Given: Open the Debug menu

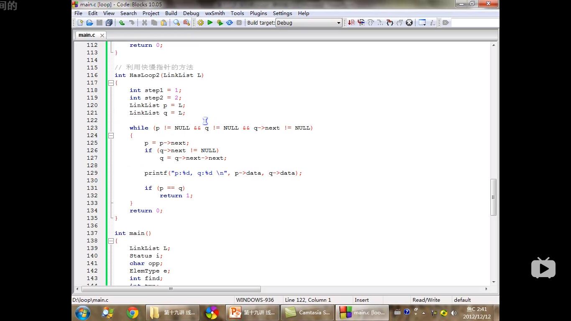Looking at the screenshot, I should pos(191,13).
